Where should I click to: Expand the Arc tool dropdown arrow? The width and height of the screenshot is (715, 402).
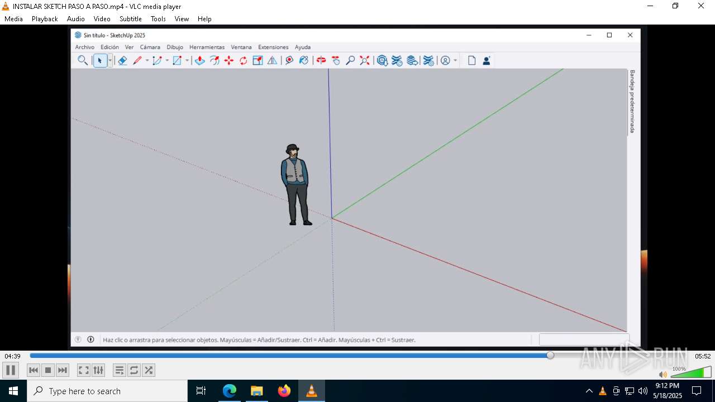click(x=167, y=60)
